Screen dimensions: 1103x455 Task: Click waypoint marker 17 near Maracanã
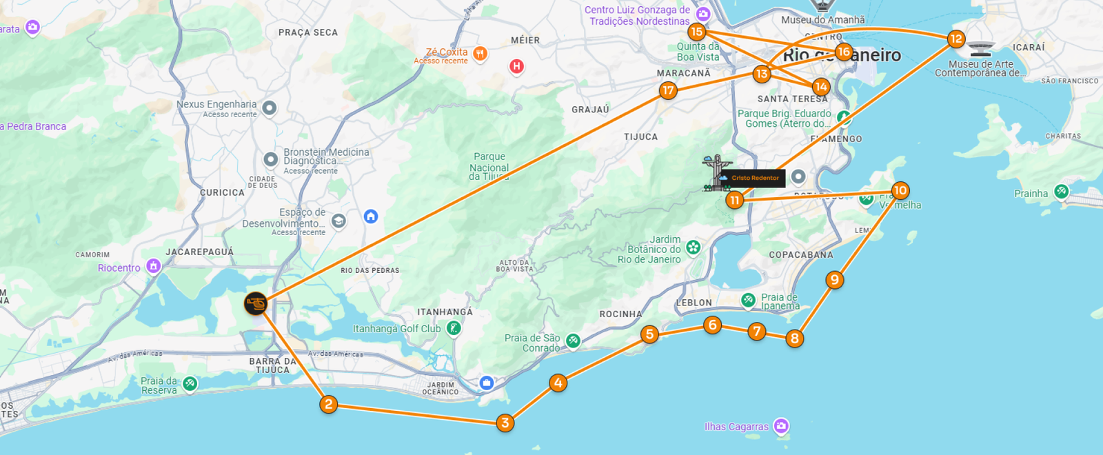click(x=667, y=90)
